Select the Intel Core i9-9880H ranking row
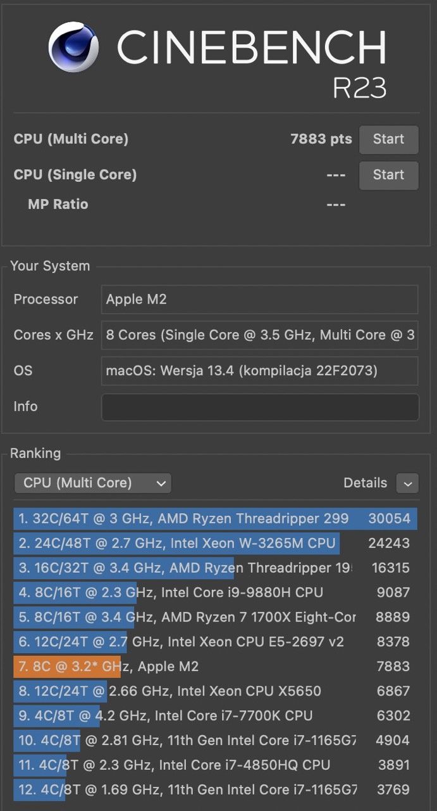437x811 pixels. coord(215,592)
